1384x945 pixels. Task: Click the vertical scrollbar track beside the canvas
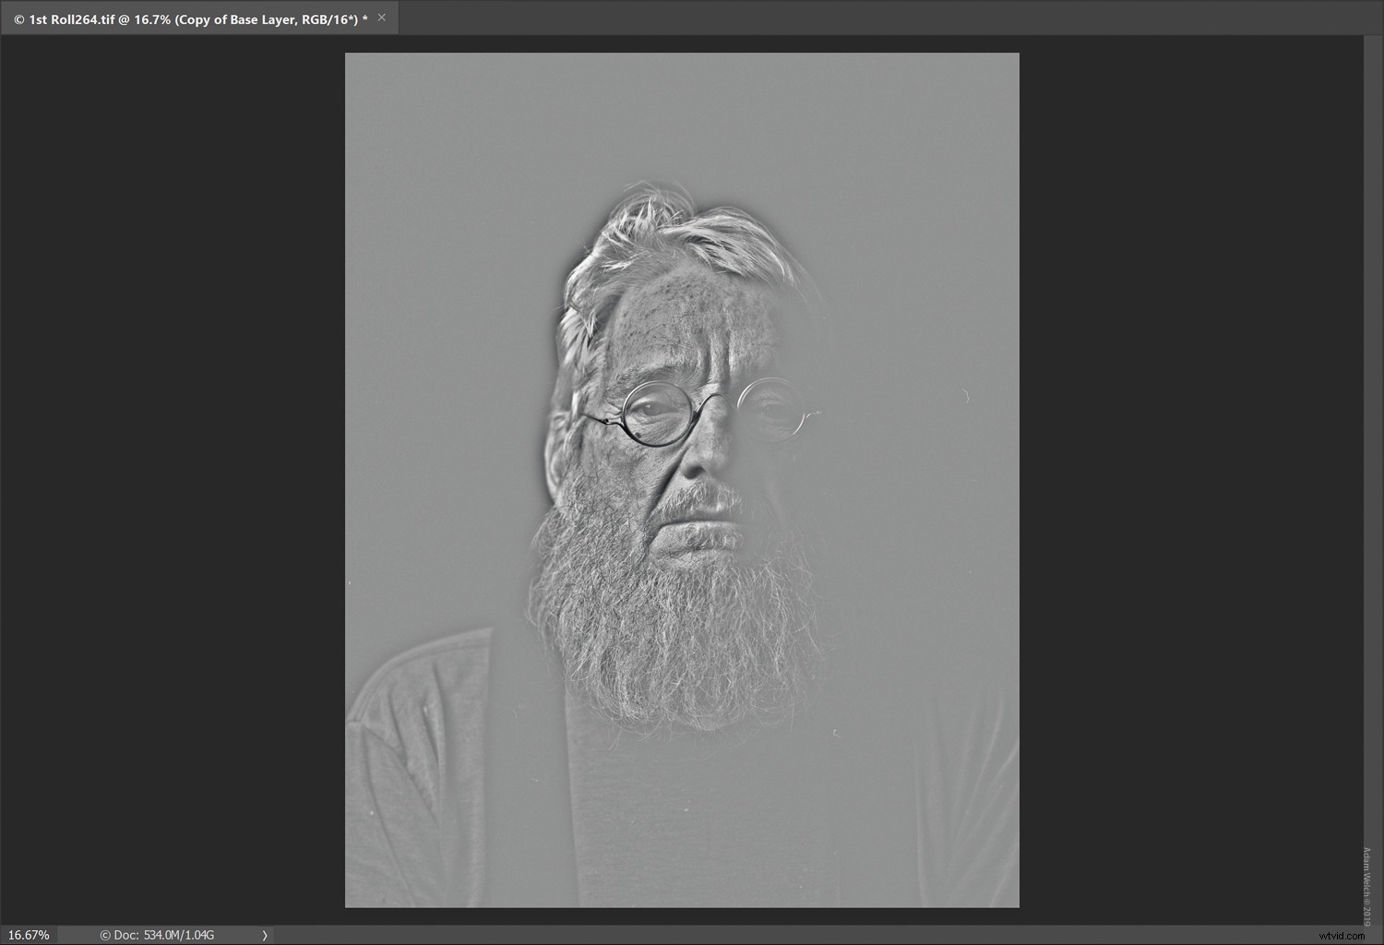pyautogui.click(x=1371, y=461)
